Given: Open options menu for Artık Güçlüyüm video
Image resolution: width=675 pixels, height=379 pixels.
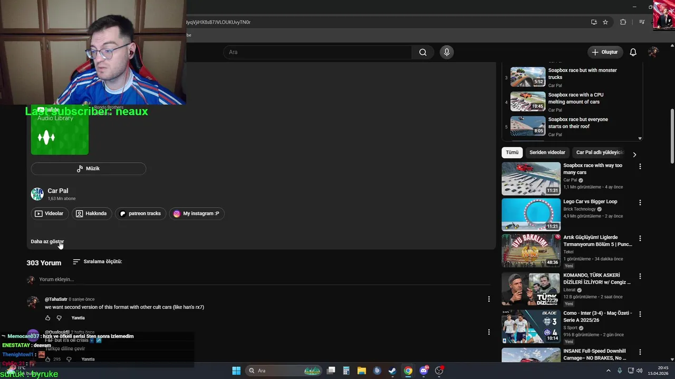Looking at the screenshot, I should click(x=640, y=238).
